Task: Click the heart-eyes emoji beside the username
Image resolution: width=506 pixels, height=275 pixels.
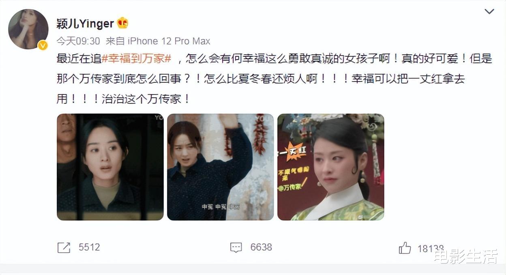Action: coord(122,23)
